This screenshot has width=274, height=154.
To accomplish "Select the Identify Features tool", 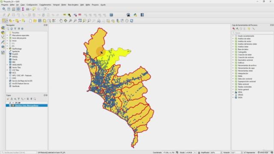I will pos(4,9).
